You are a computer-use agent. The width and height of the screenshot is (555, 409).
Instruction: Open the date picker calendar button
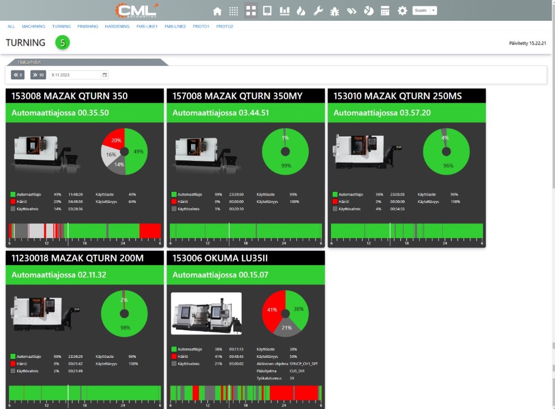point(105,75)
